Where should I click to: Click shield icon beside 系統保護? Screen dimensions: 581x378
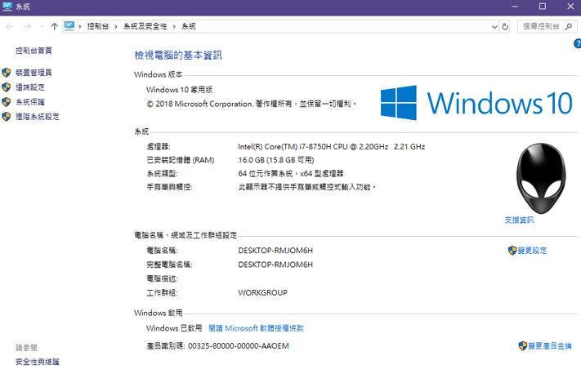(7, 102)
